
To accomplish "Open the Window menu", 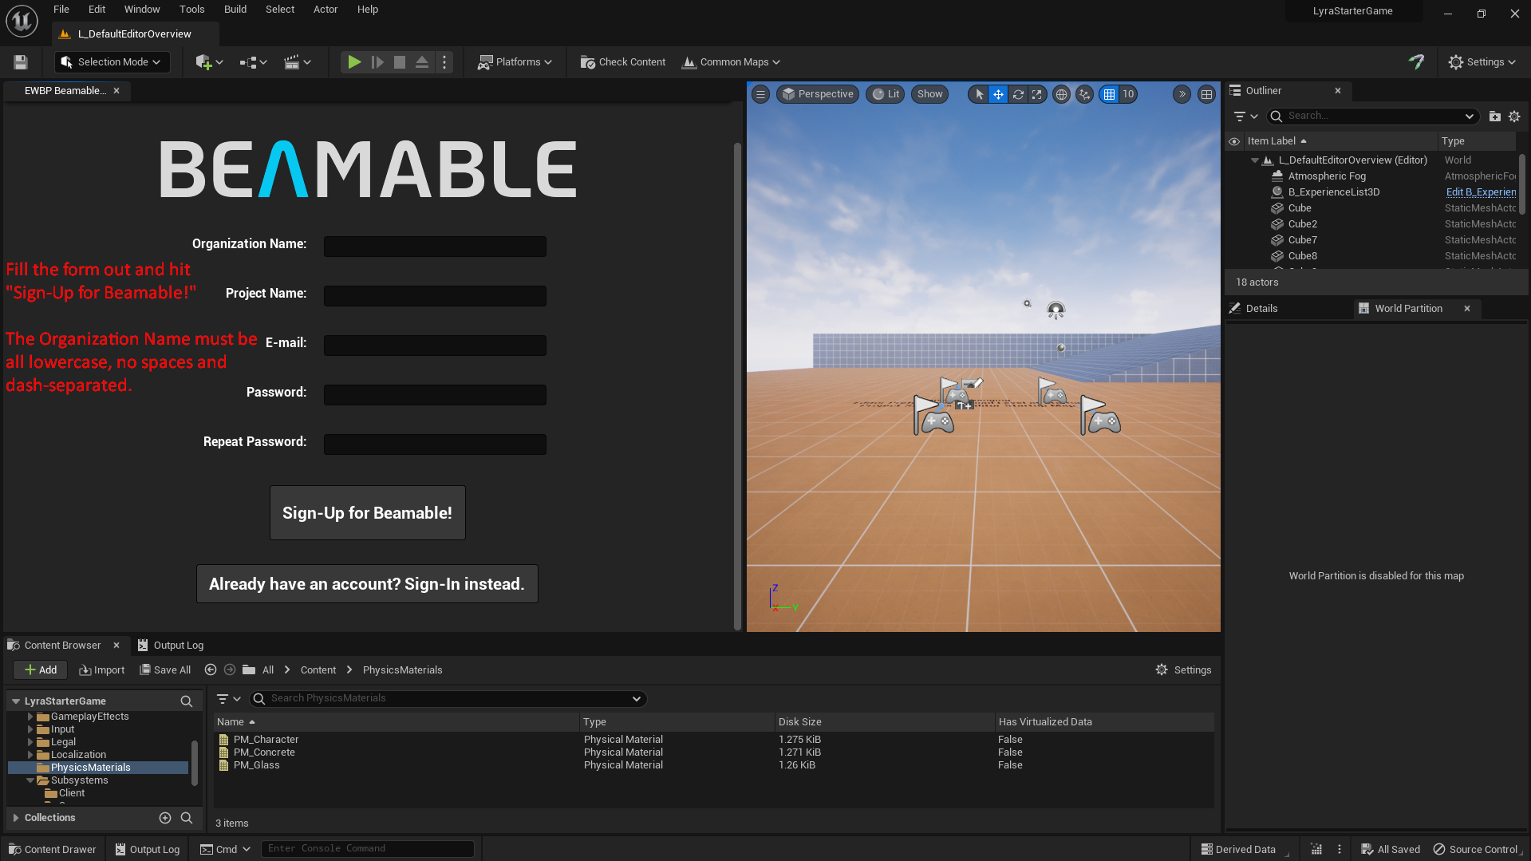I will (142, 9).
